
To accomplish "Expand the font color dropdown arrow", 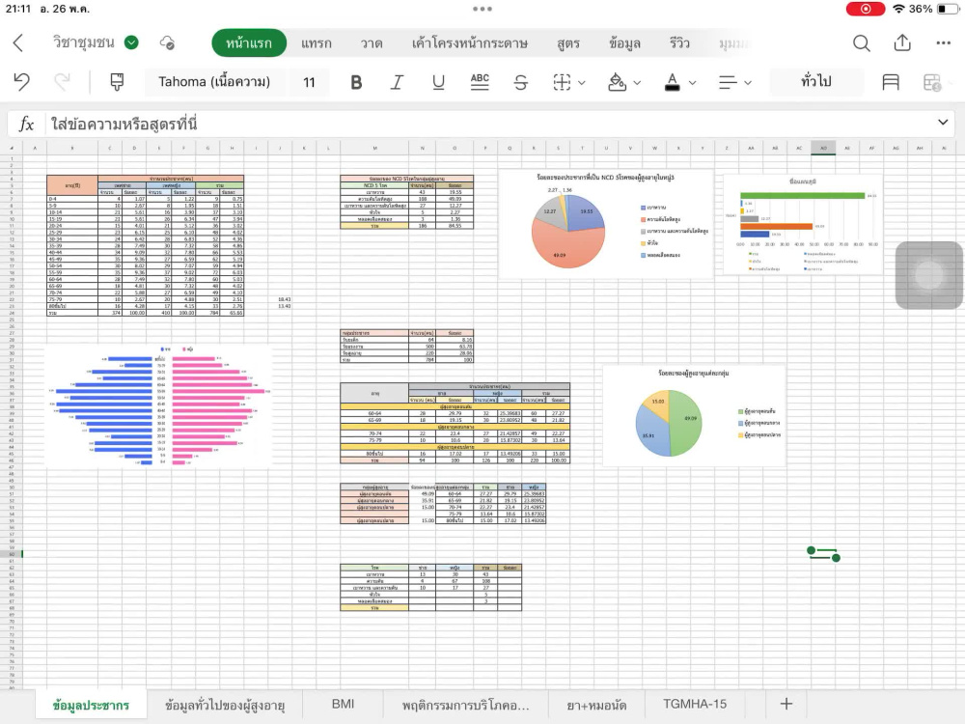I will [692, 82].
